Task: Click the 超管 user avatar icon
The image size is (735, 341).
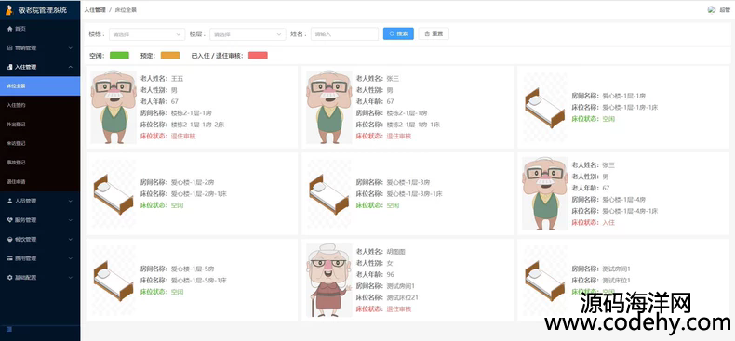Action: coord(712,9)
